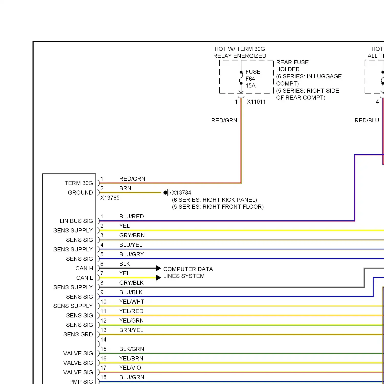Screen dimensions: 384x384
Task: Click the SENS SUPPLY label for the YEL/WHT wire
Action: point(73,306)
